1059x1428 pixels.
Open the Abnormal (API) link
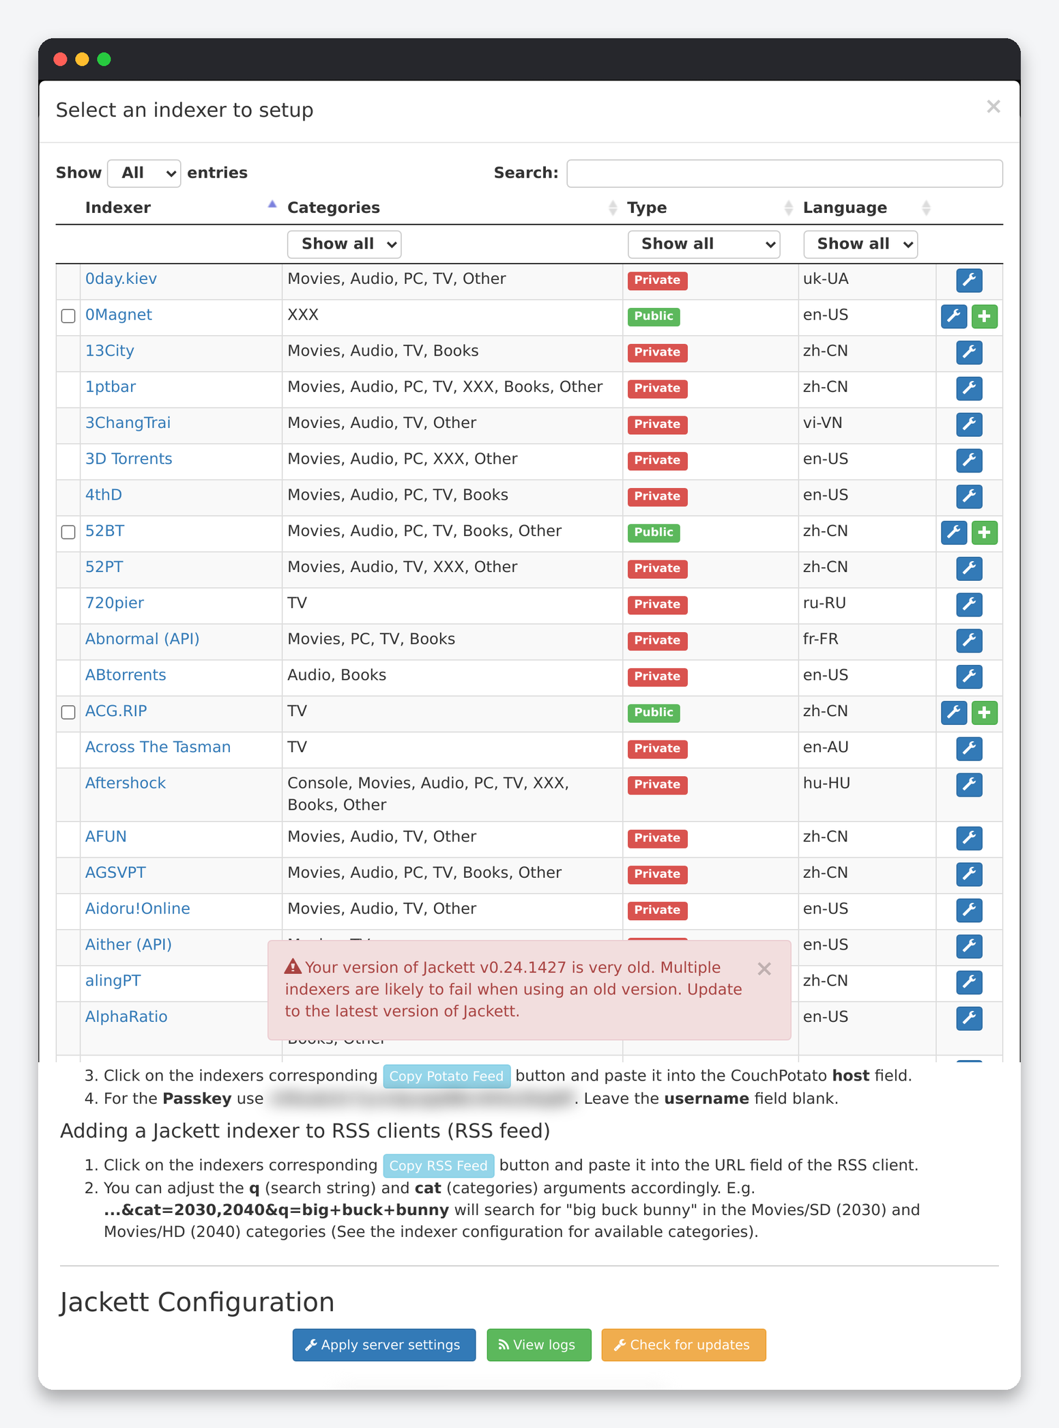tap(142, 640)
